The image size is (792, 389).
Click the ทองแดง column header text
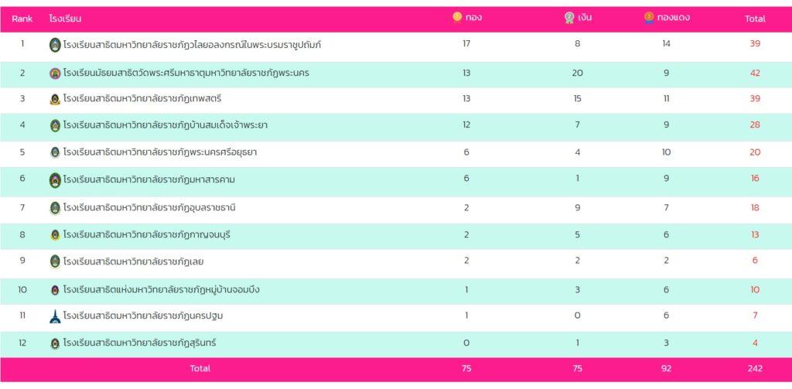click(x=674, y=18)
